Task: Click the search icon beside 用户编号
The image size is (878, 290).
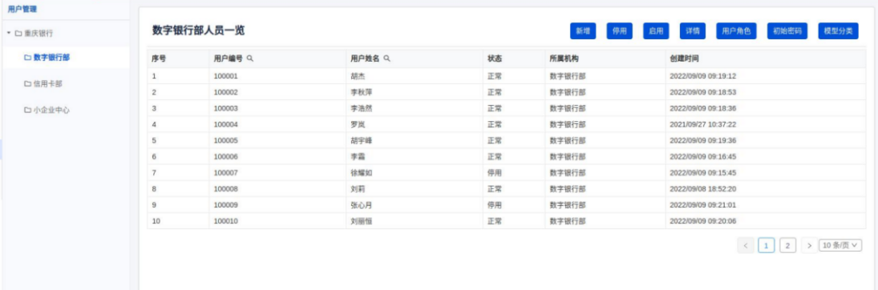Action: (x=249, y=58)
